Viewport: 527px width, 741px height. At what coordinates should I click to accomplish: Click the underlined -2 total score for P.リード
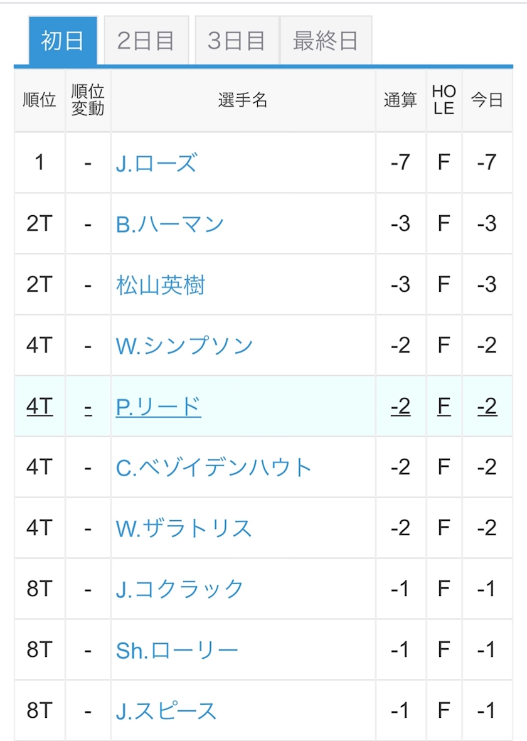[x=400, y=407]
